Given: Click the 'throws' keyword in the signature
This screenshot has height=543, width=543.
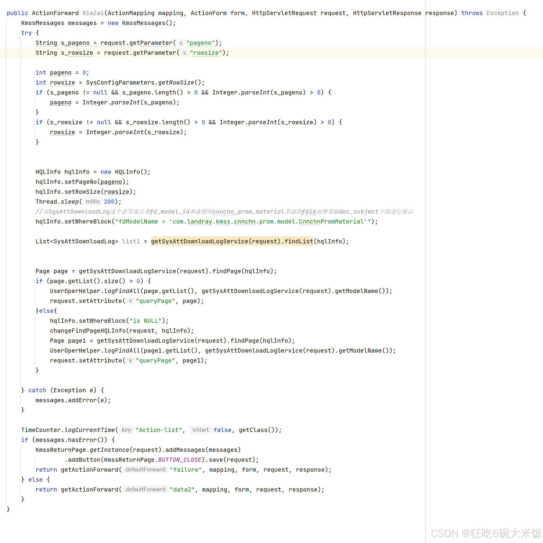Looking at the screenshot, I should [x=472, y=13].
